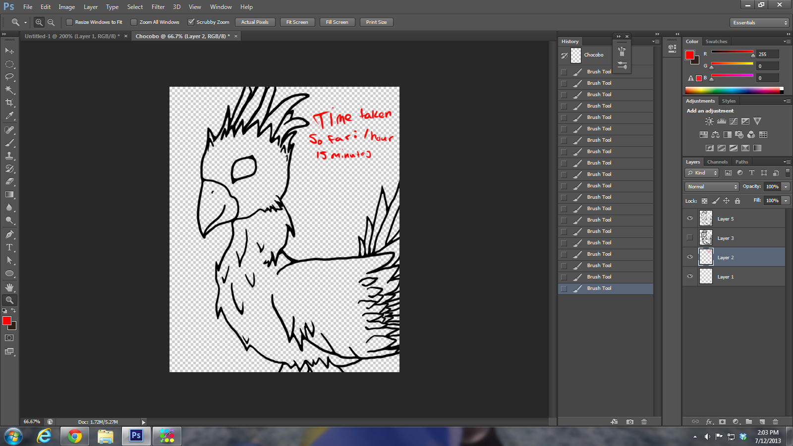Open the Opacity slider dropdown arrow
The width and height of the screenshot is (793, 446).
(x=786, y=187)
